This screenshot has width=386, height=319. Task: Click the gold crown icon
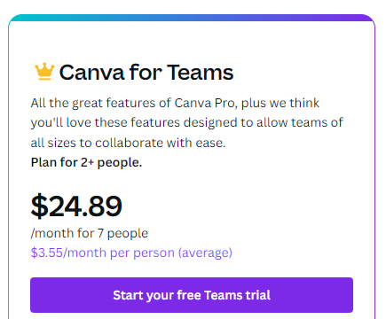(x=44, y=72)
